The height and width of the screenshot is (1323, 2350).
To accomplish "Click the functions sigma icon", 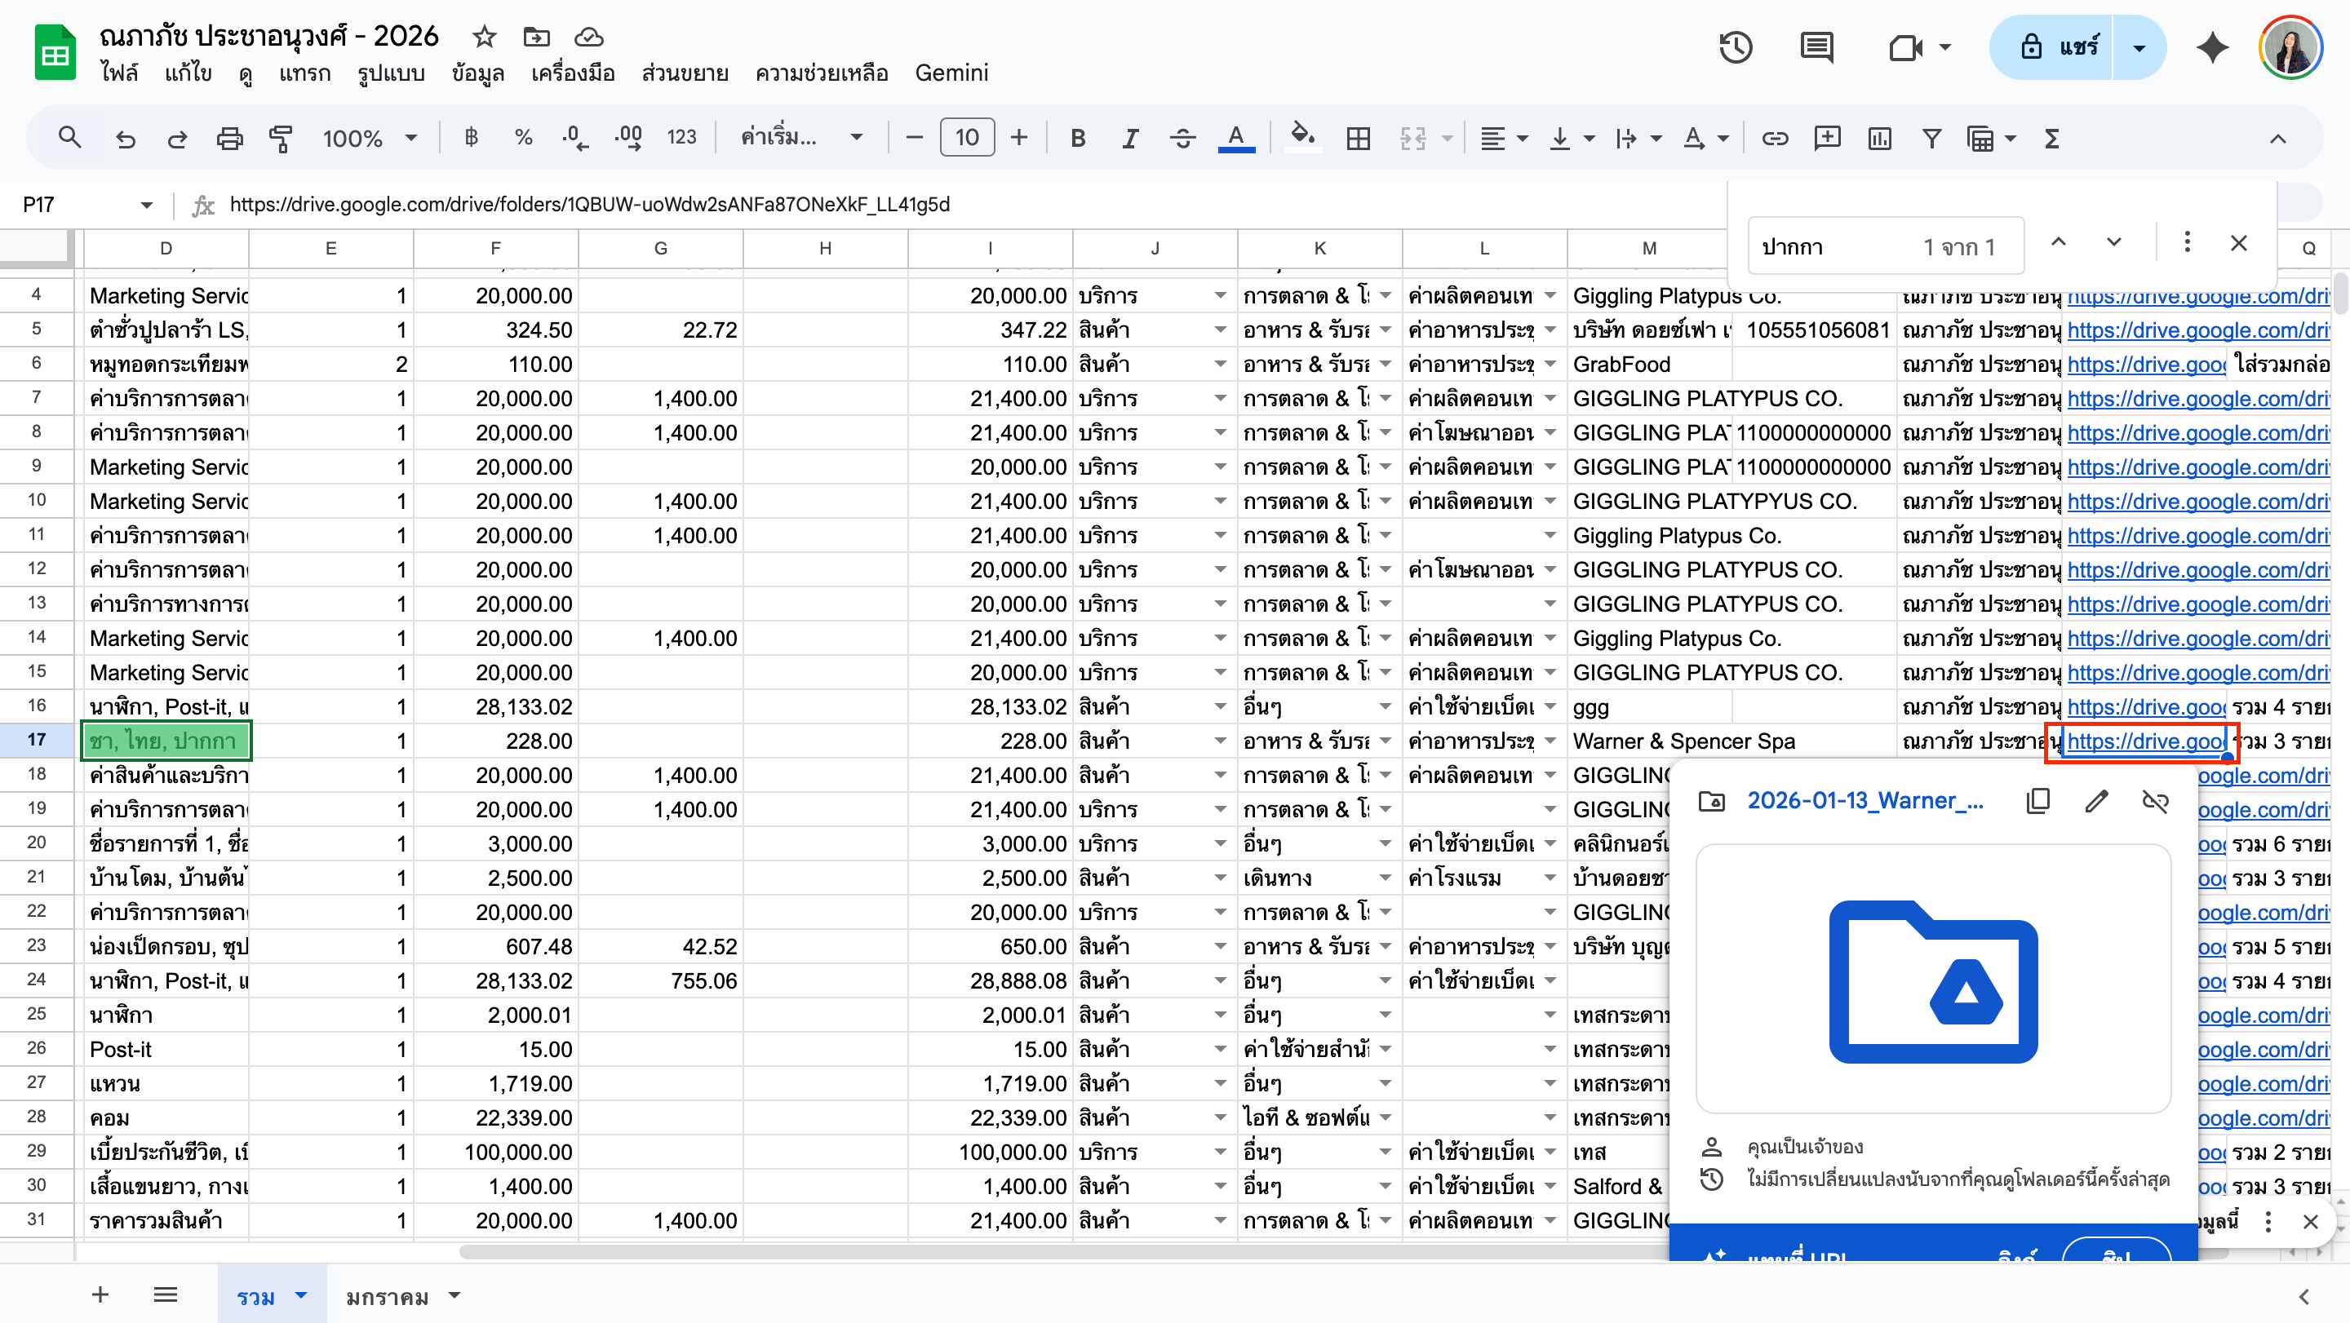I will tap(2051, 139).
